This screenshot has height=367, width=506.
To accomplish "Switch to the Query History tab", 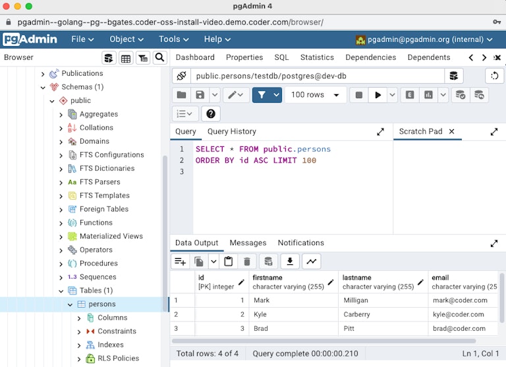I will point(231,131).
